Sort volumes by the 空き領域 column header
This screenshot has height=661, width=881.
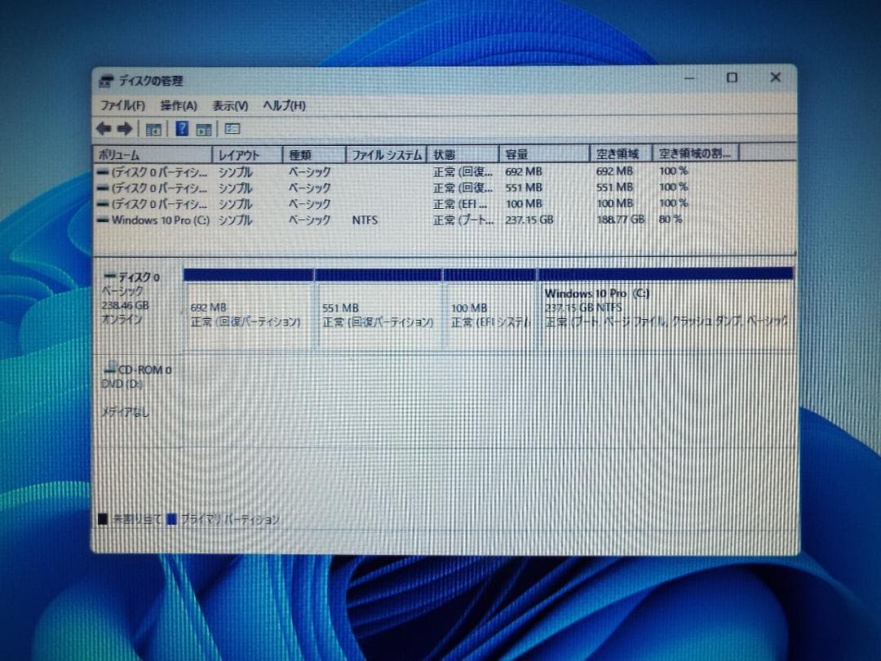[x=618, y=153]
